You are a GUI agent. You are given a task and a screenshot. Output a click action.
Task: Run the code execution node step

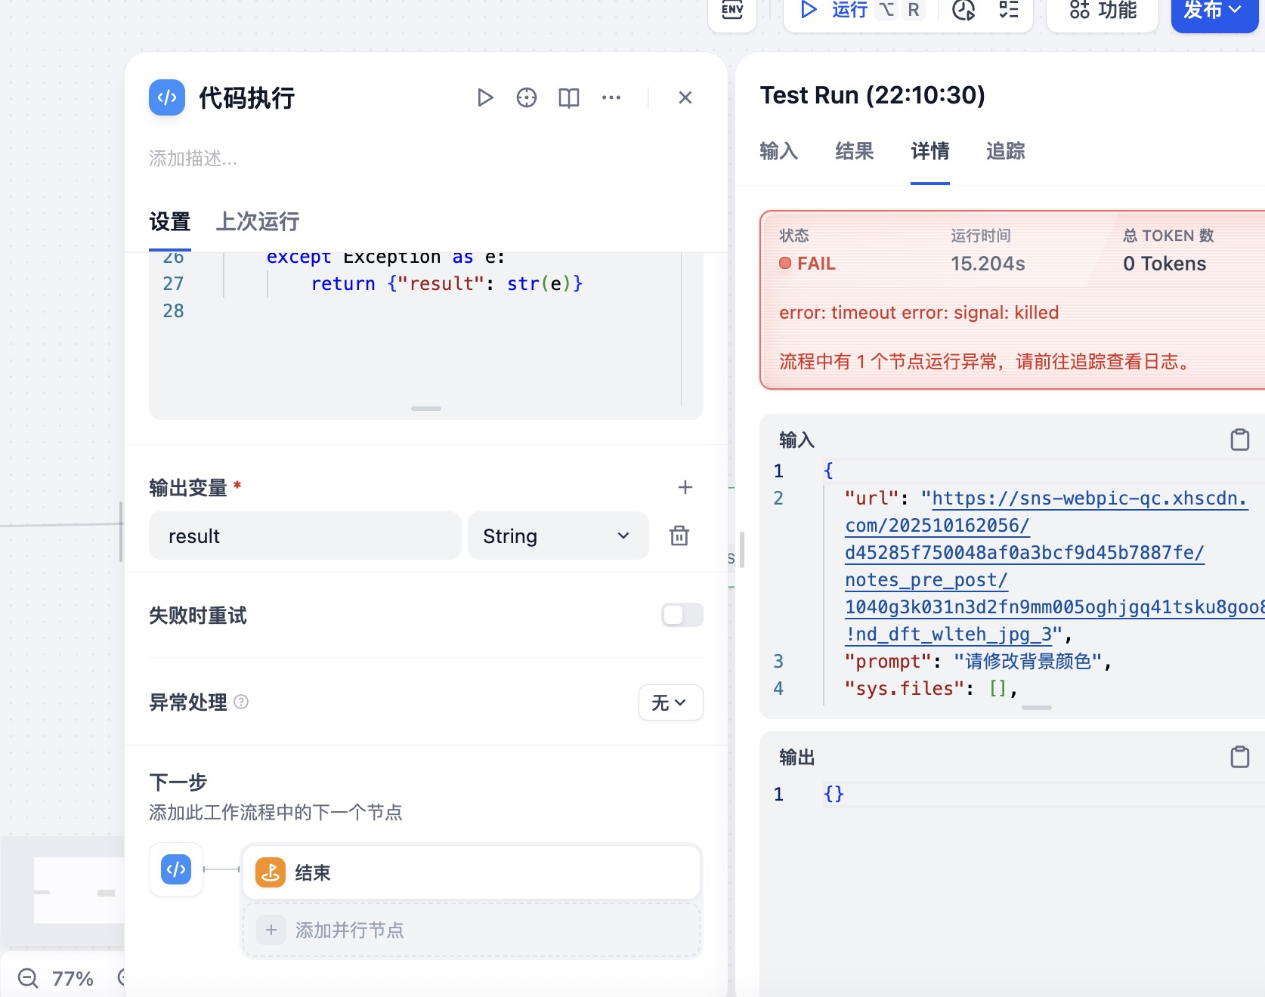tap(485, 97)
